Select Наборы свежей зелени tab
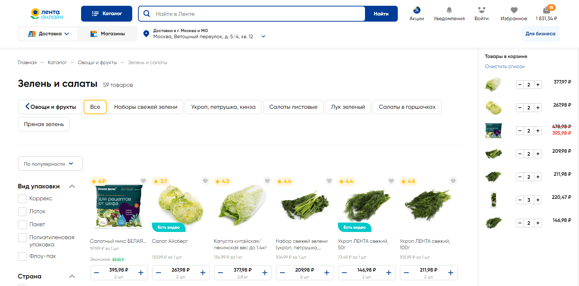This screenshot has width=579, height=286. [146, 107]
